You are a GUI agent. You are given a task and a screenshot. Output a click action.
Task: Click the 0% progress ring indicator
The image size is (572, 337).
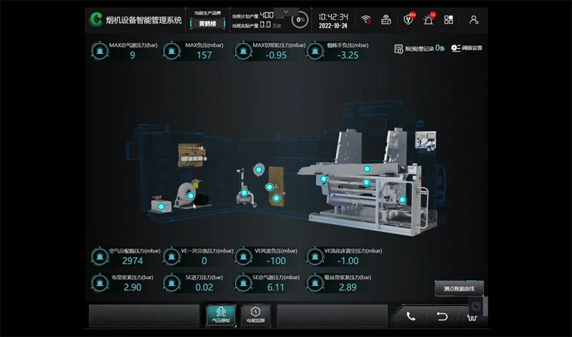coord(301,19)
